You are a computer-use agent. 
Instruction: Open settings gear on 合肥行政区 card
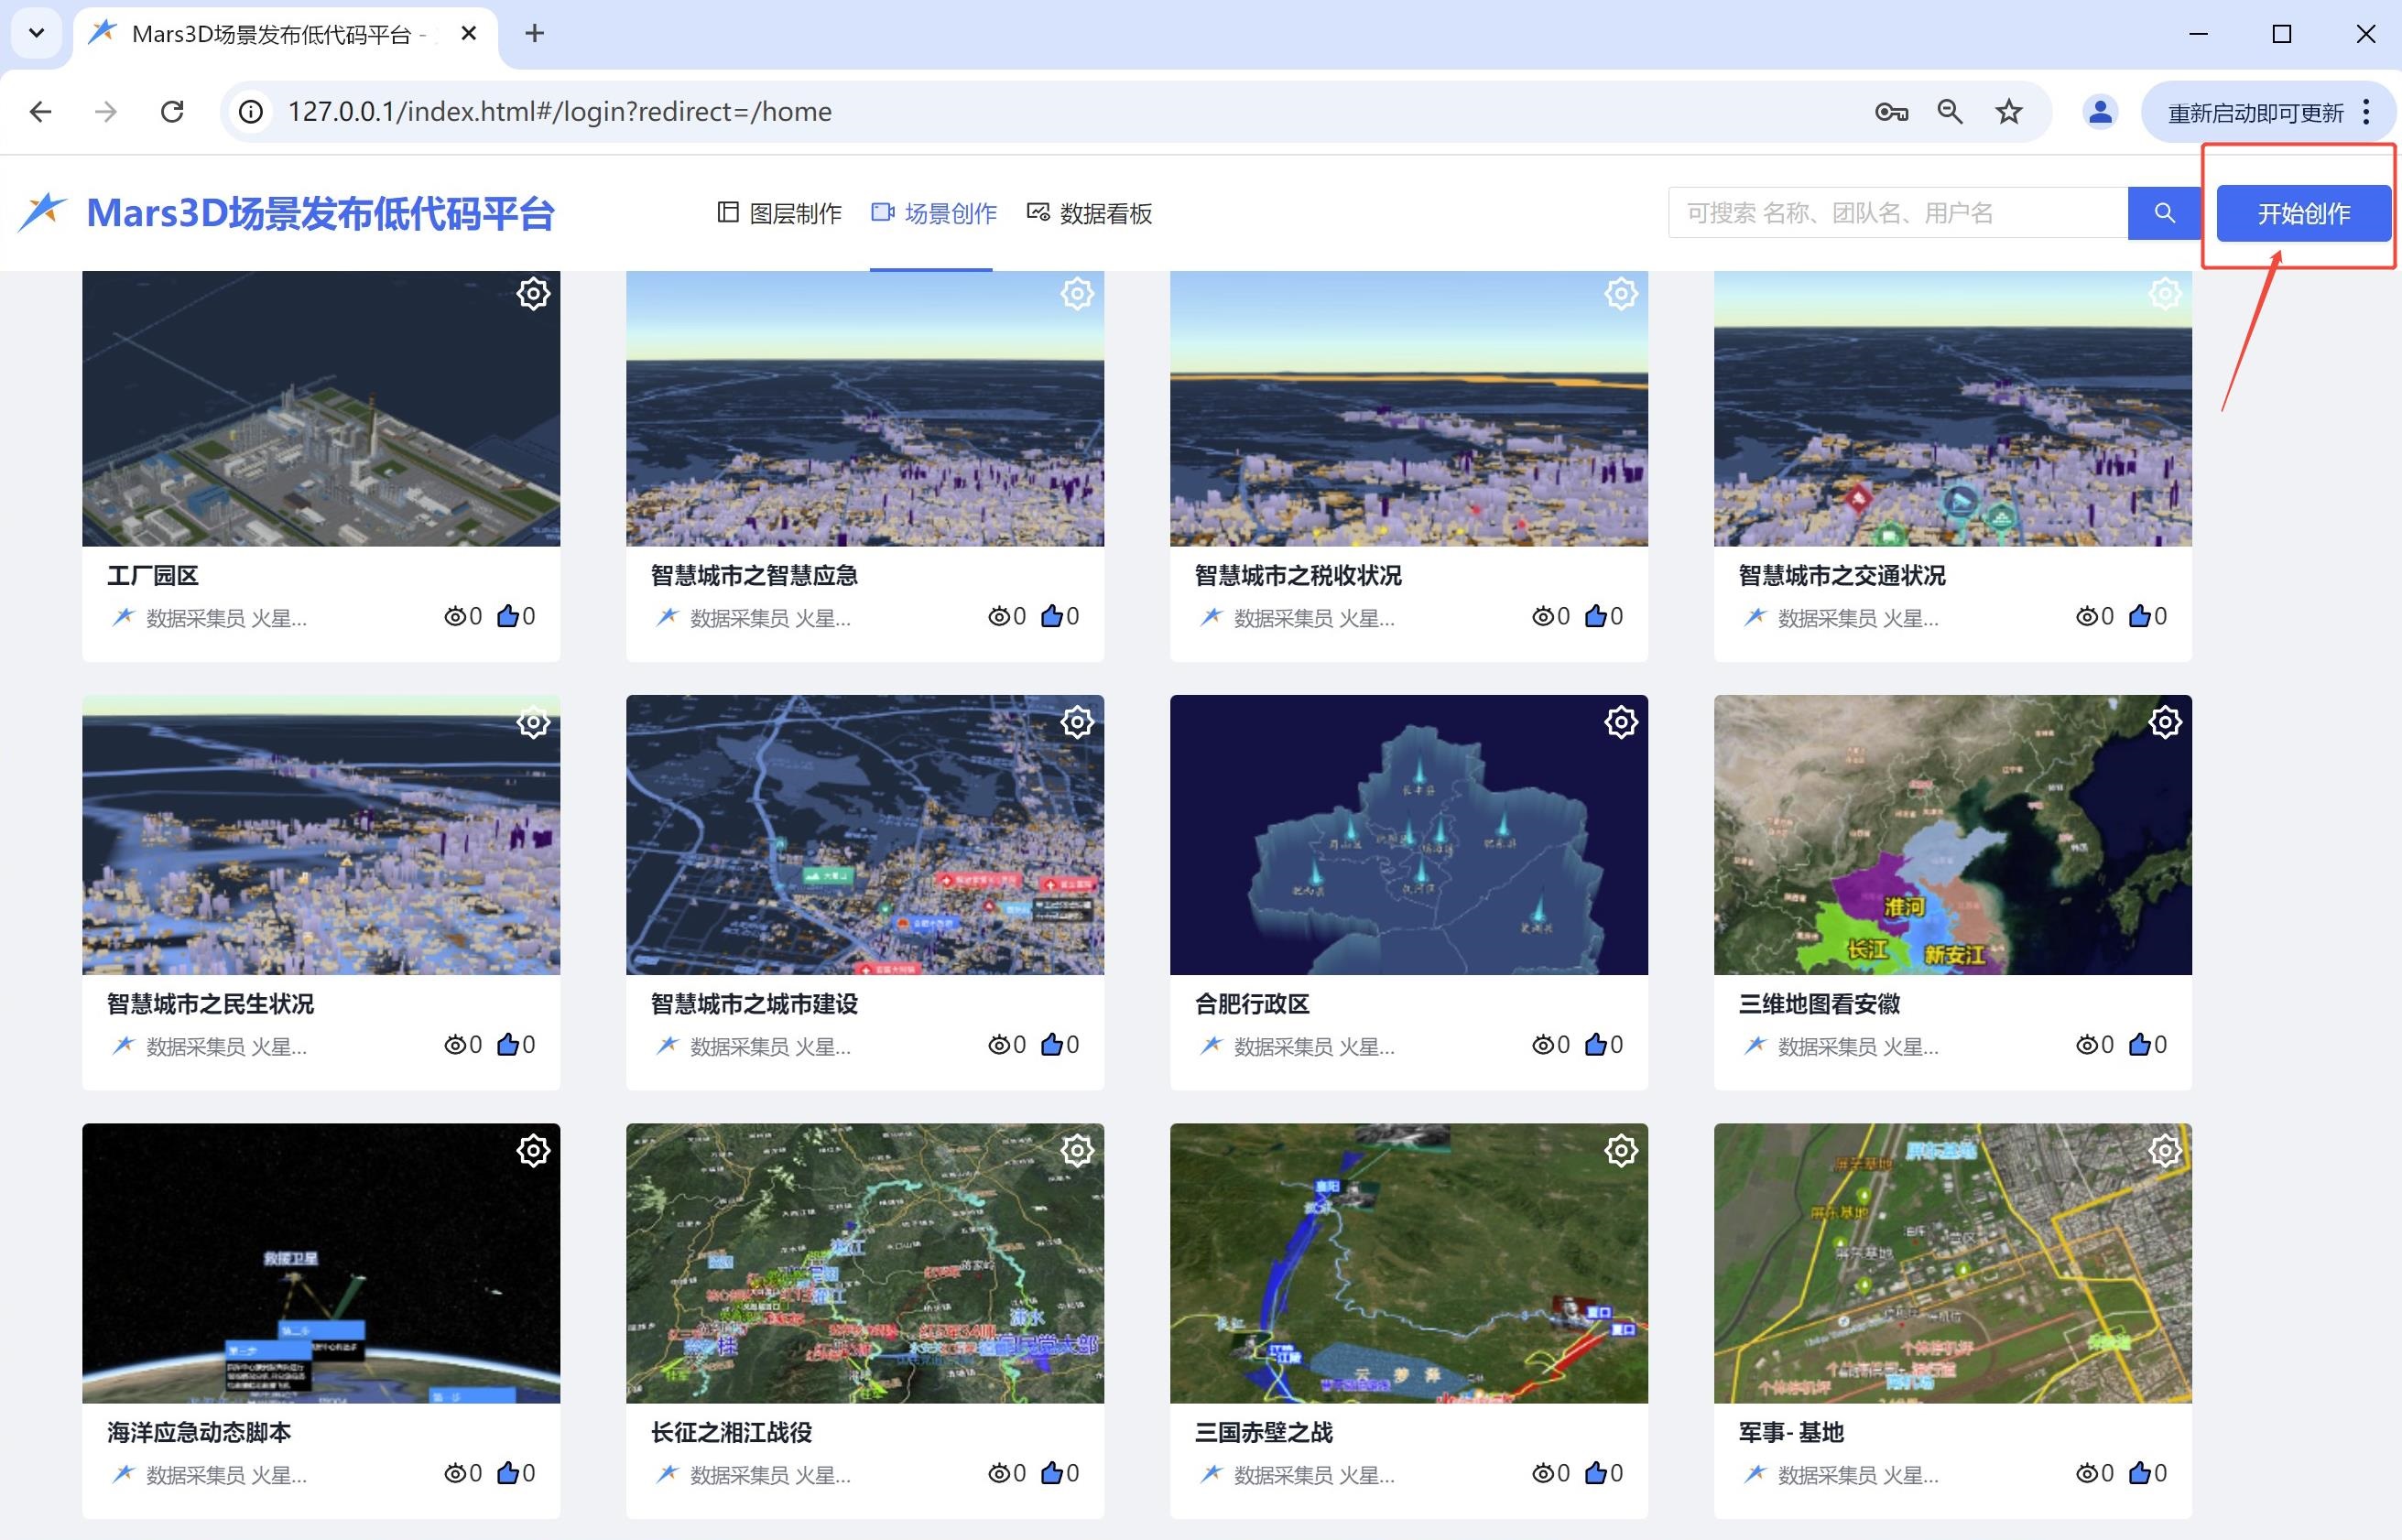pyautogui.click(x=1621, y=722)
